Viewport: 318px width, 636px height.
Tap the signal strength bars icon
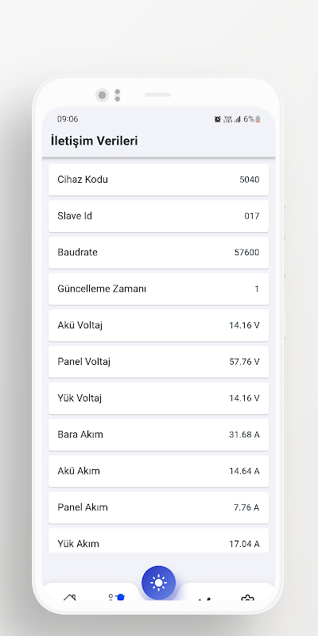(x=237, y=119)
